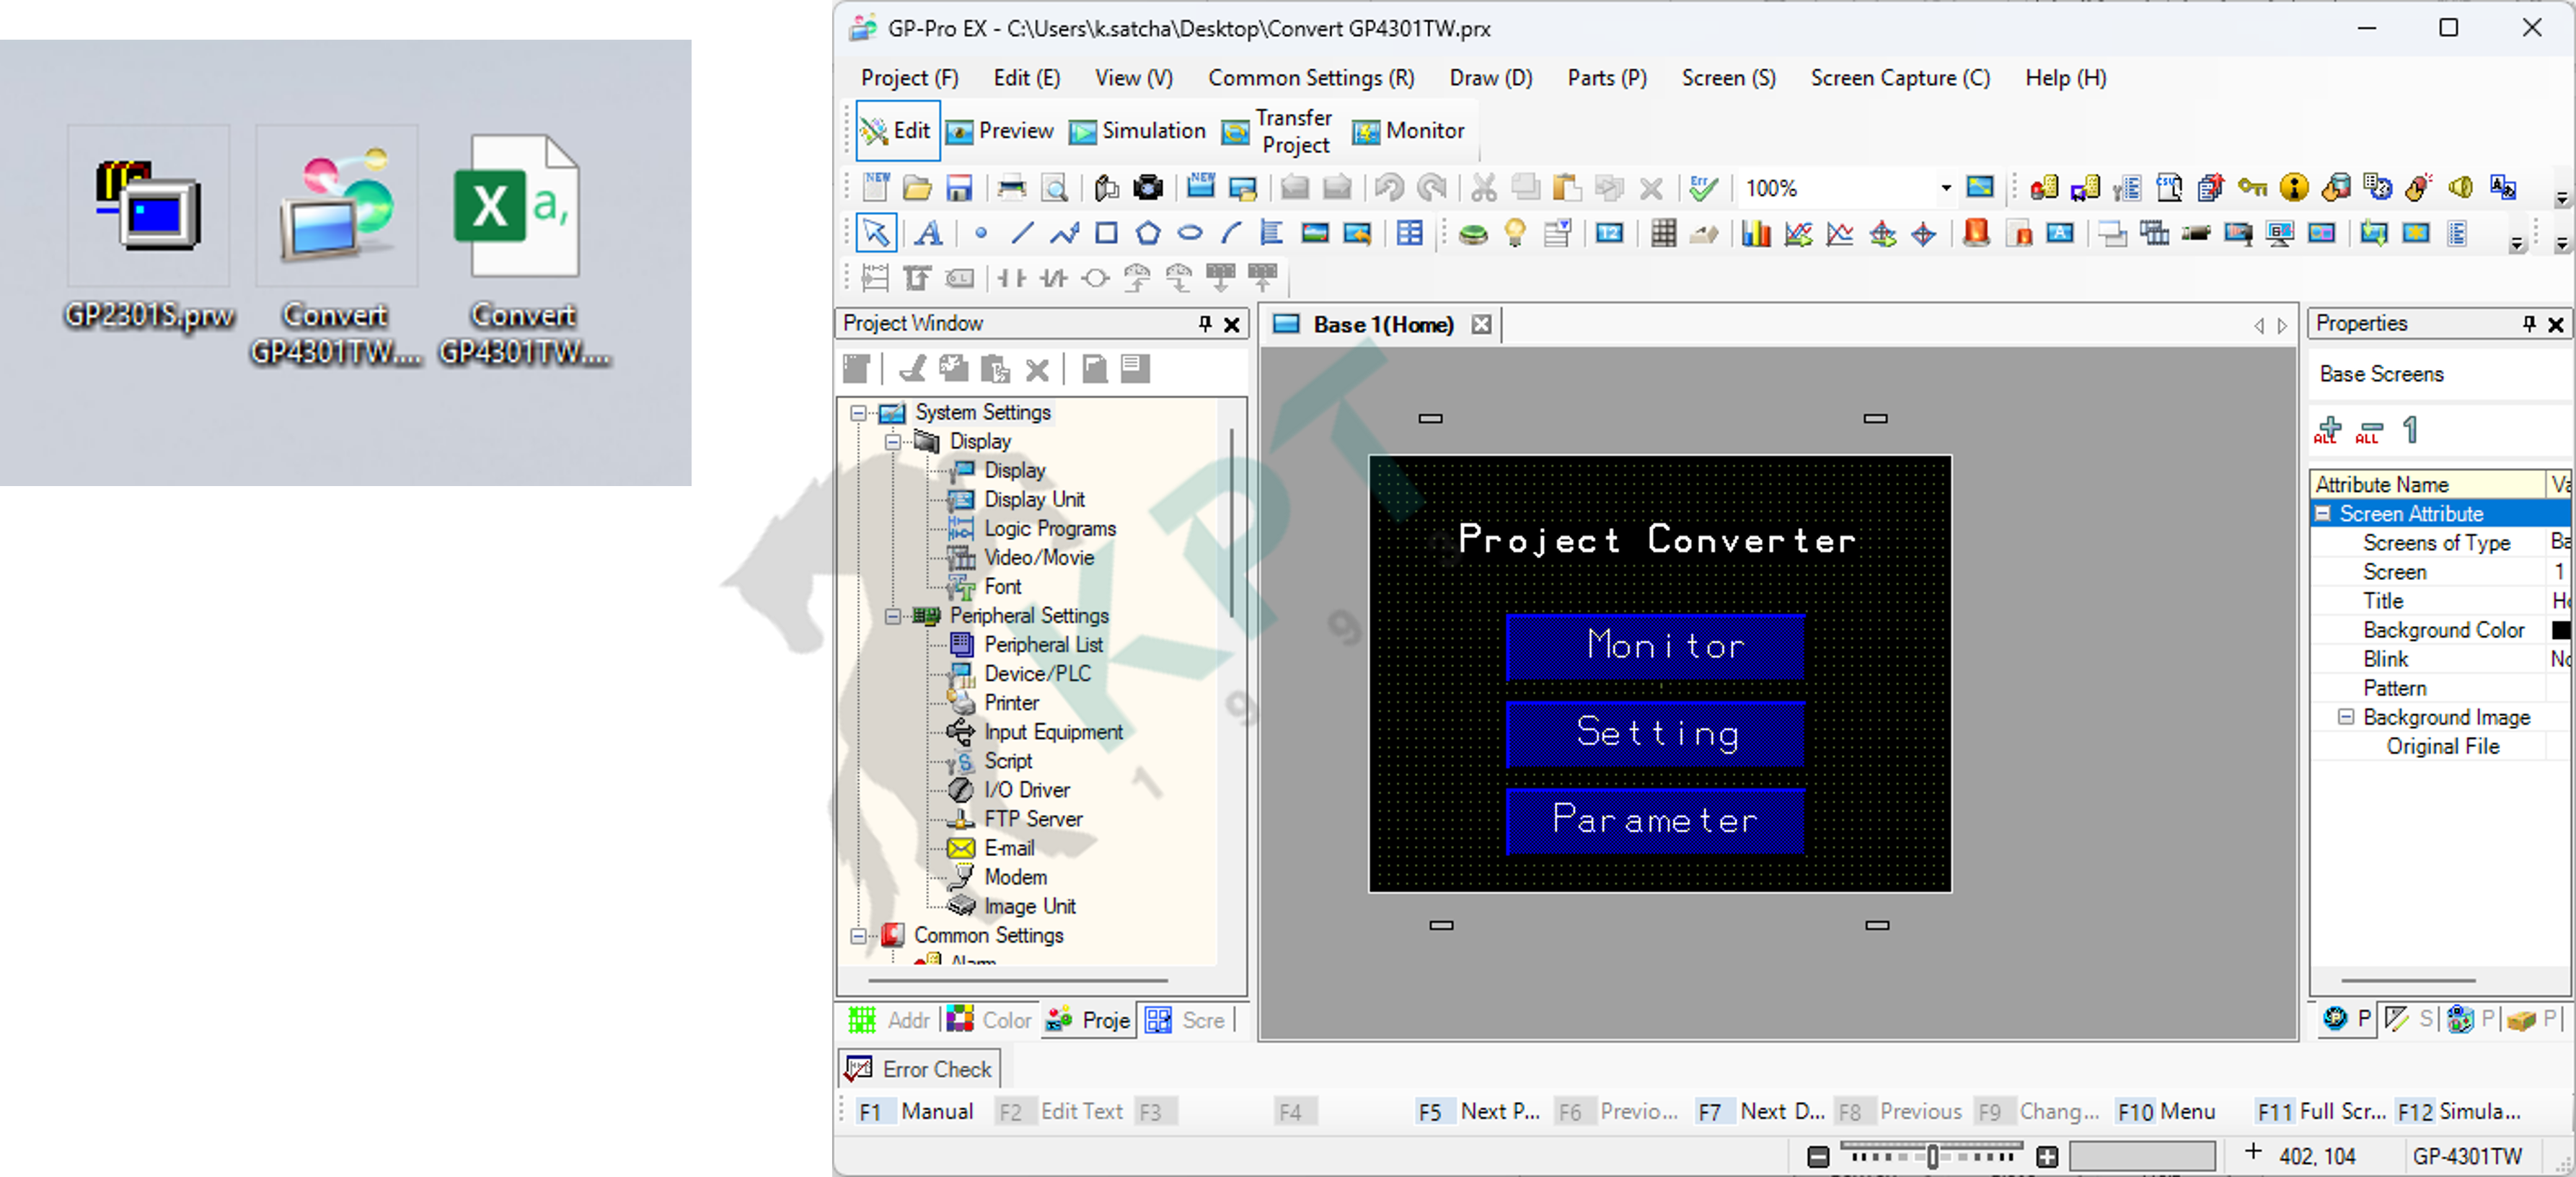This screenshot has height=1177, width=2576.
Task: Open the Parts (P) menu
Action: 1607,78
